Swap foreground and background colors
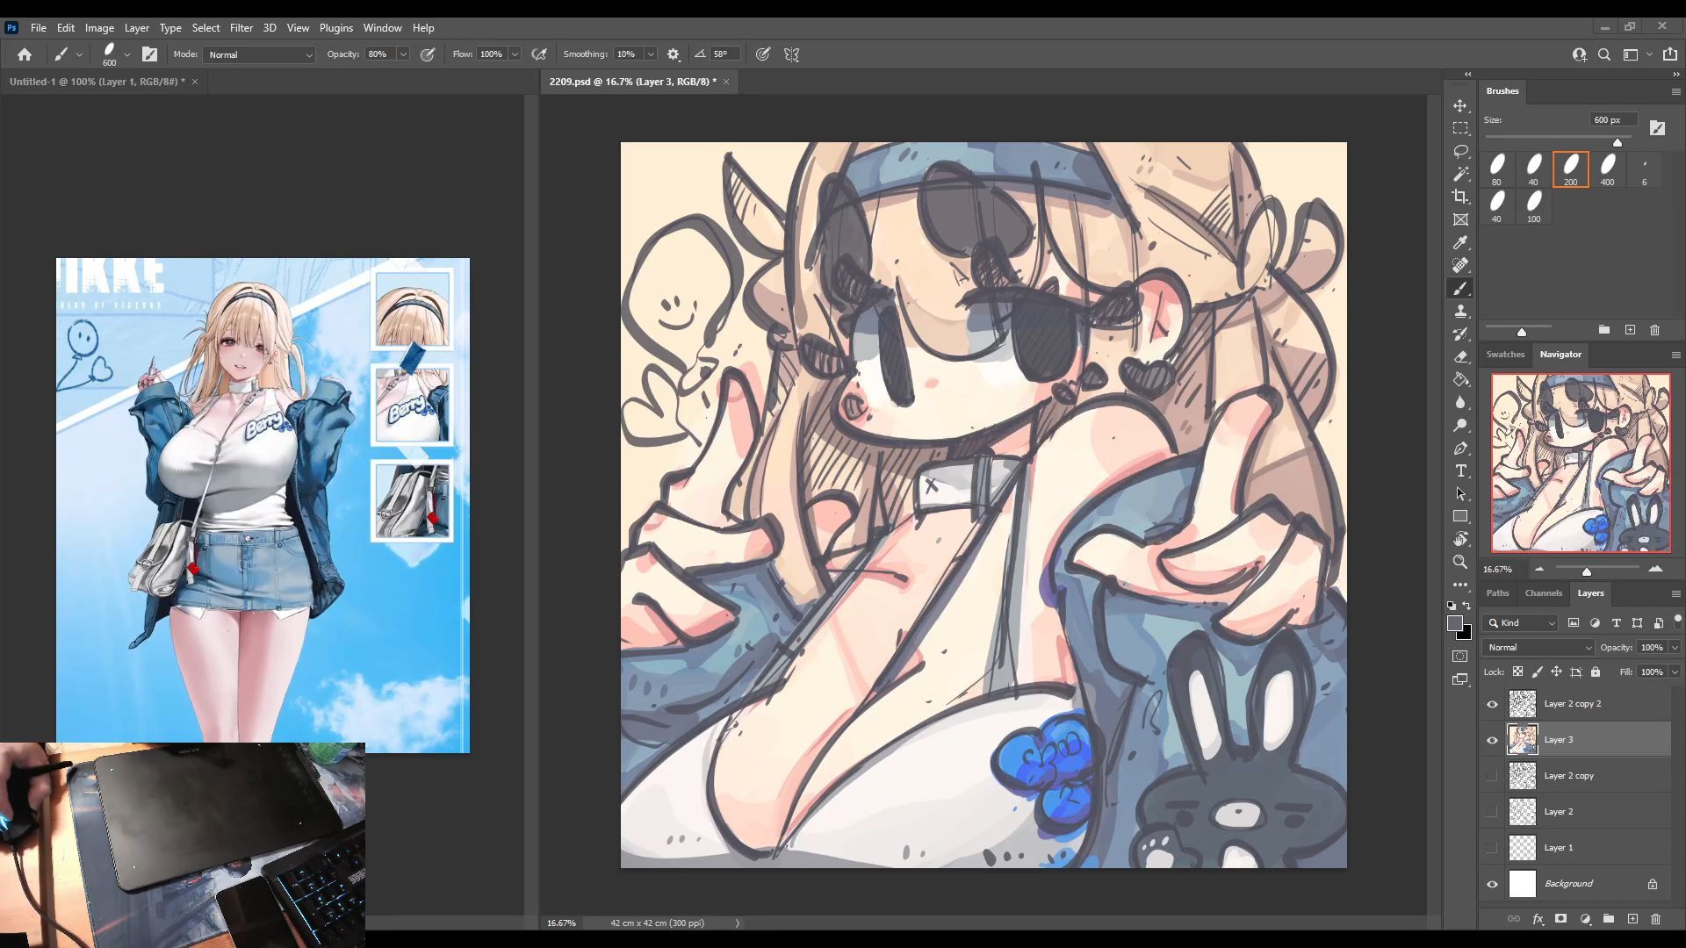This screenshot has height=948, width=1686. pos(1466,606)
